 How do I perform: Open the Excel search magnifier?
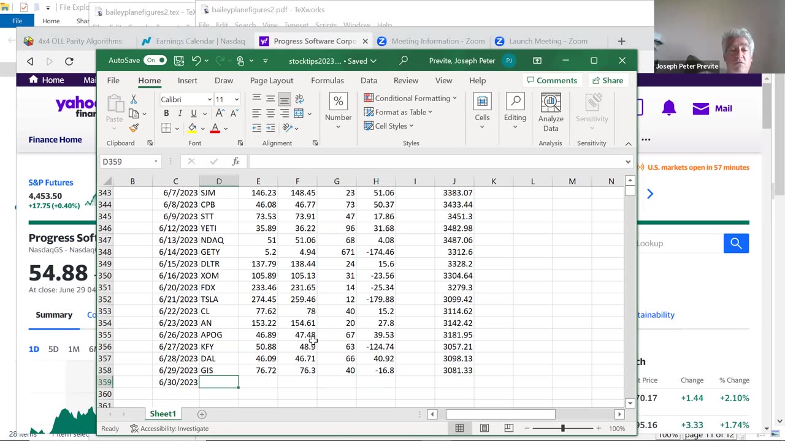pos(404,61)
